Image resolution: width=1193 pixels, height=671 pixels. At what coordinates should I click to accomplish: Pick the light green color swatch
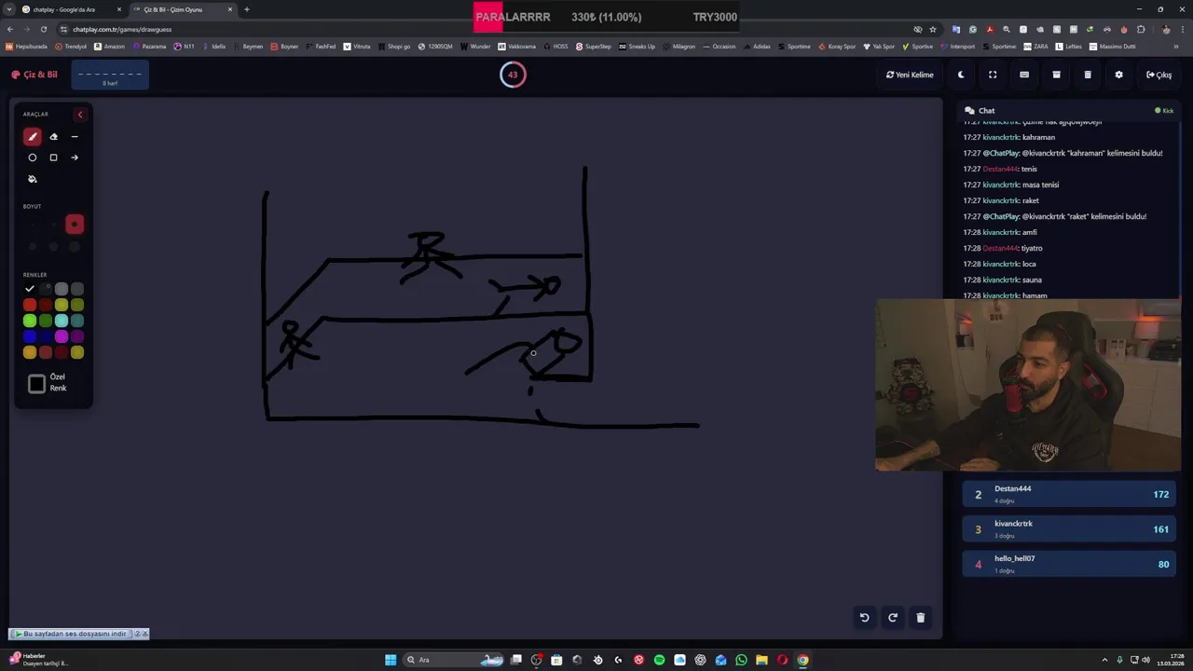pos(30,321)
